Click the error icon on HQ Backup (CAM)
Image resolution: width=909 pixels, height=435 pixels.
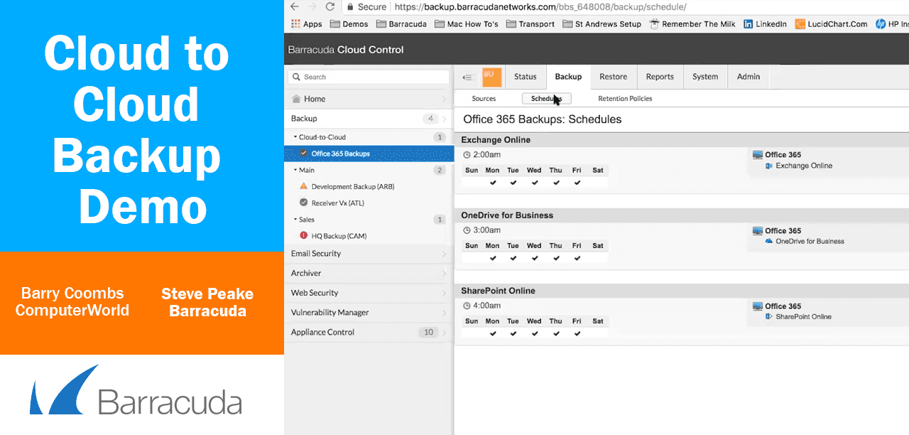click(303, 235)
